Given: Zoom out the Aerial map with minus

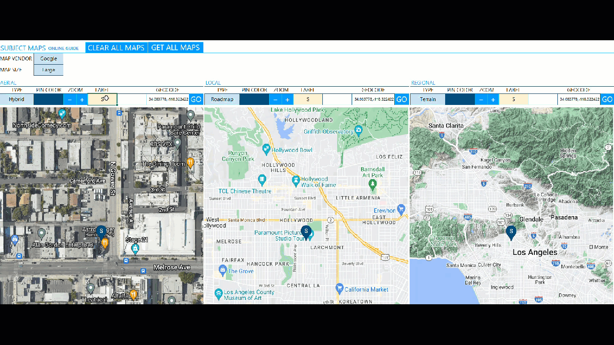Looking at the screenshot, I should 70,100.
